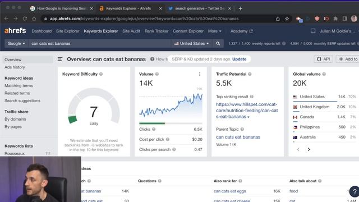Open the browser extensions puzzle icon
Screen dimensions: 359x202
tap(335, 19)
